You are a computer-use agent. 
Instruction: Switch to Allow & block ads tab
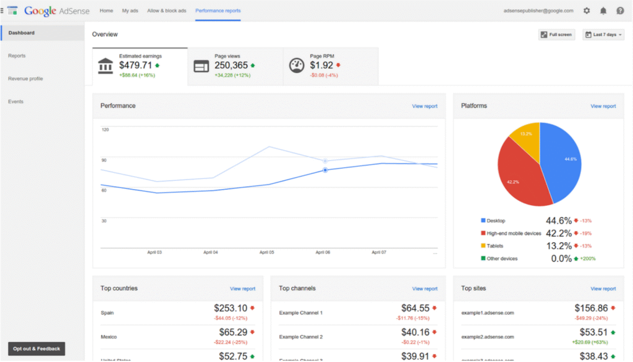coord(166,11)
